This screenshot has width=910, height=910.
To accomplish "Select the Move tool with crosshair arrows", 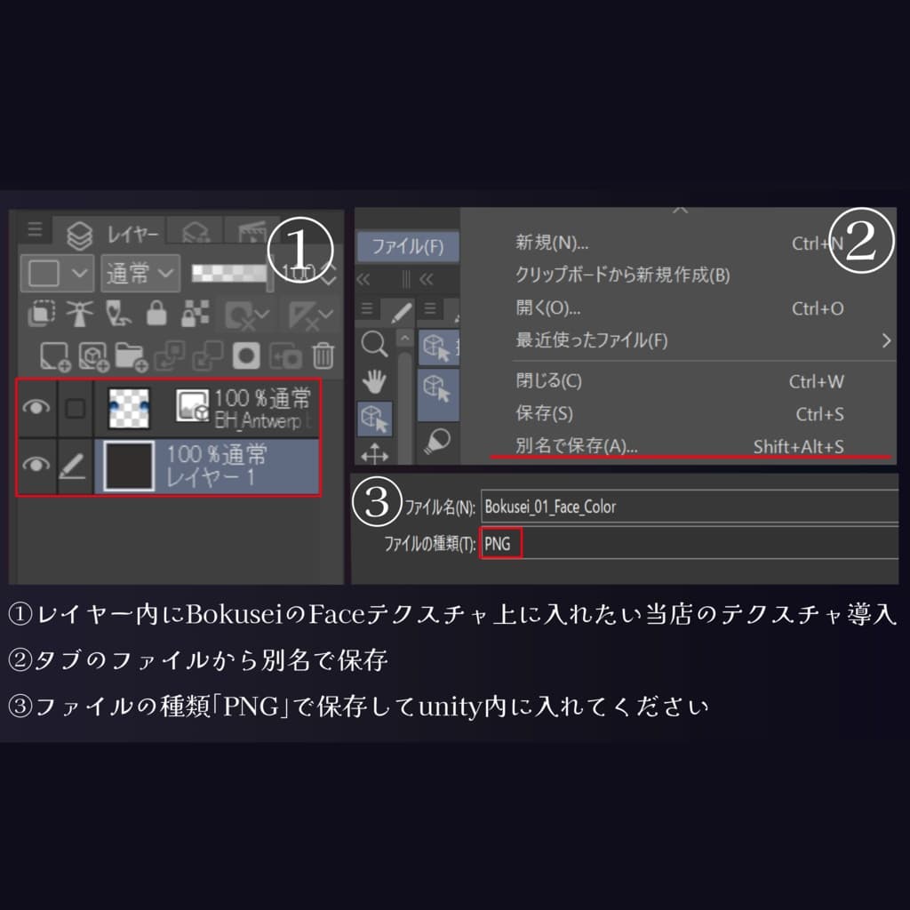I will coord(375,453).
